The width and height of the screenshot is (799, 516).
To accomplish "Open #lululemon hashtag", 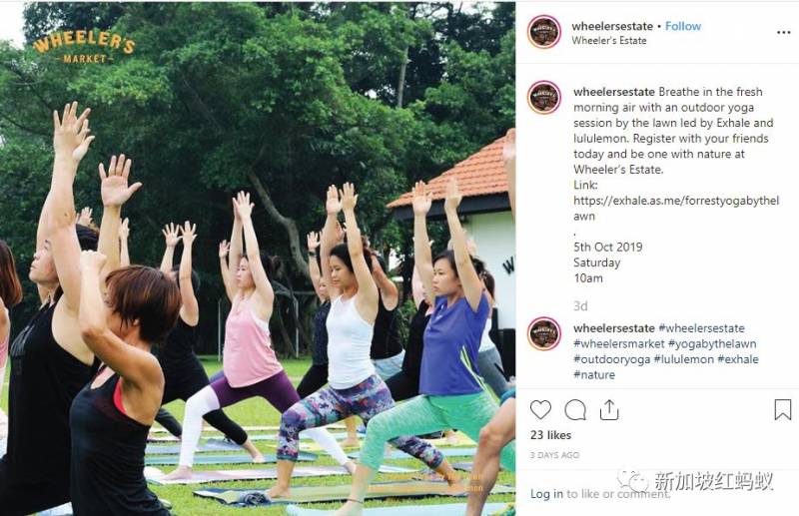I will click(684, 359).
